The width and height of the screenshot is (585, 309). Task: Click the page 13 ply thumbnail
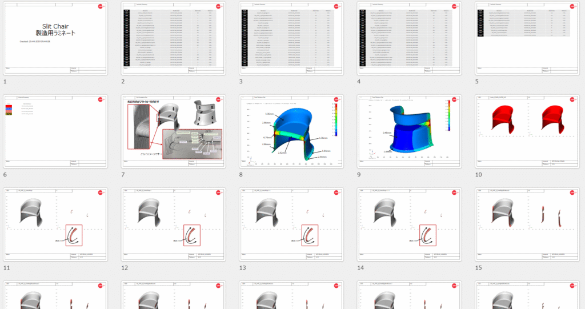(291, 224)
